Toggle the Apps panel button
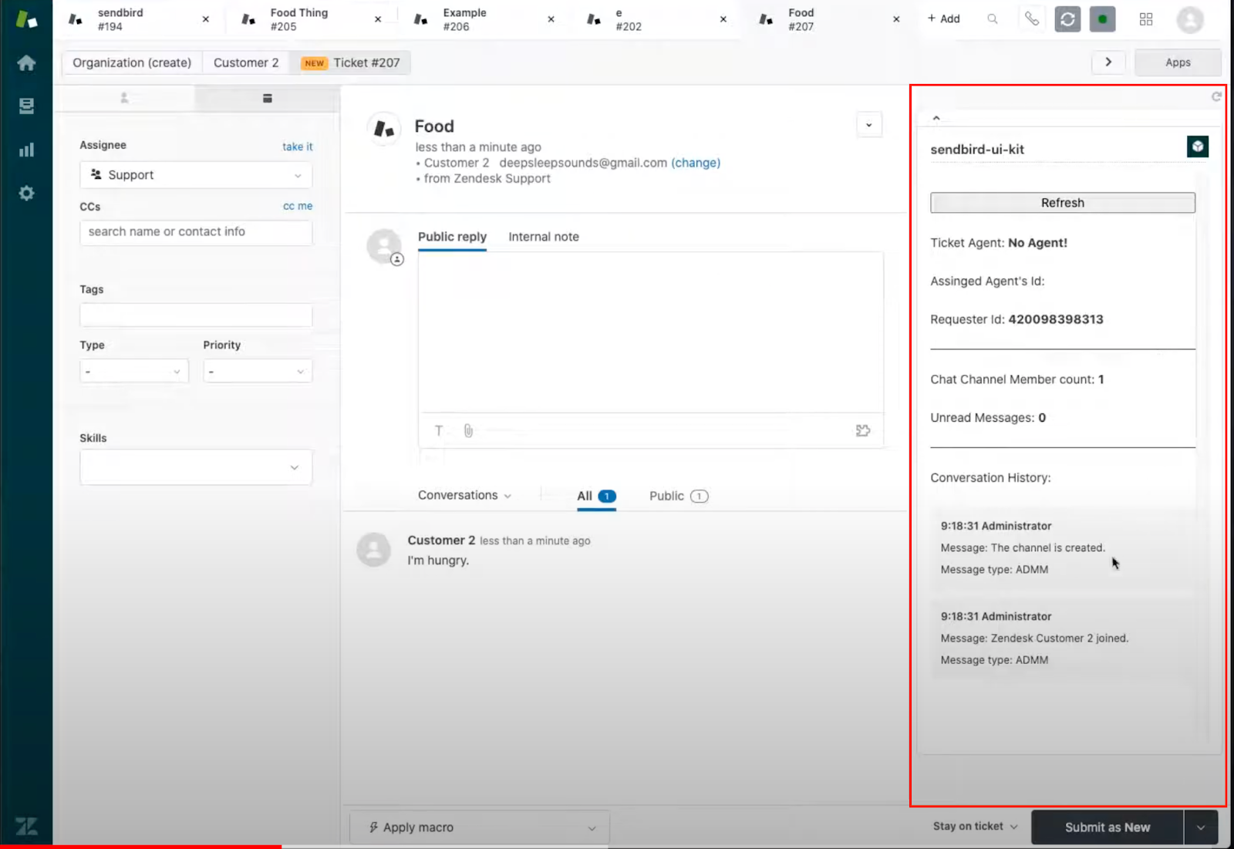This screenshot has width=1234, height=849. [1178, 62]
